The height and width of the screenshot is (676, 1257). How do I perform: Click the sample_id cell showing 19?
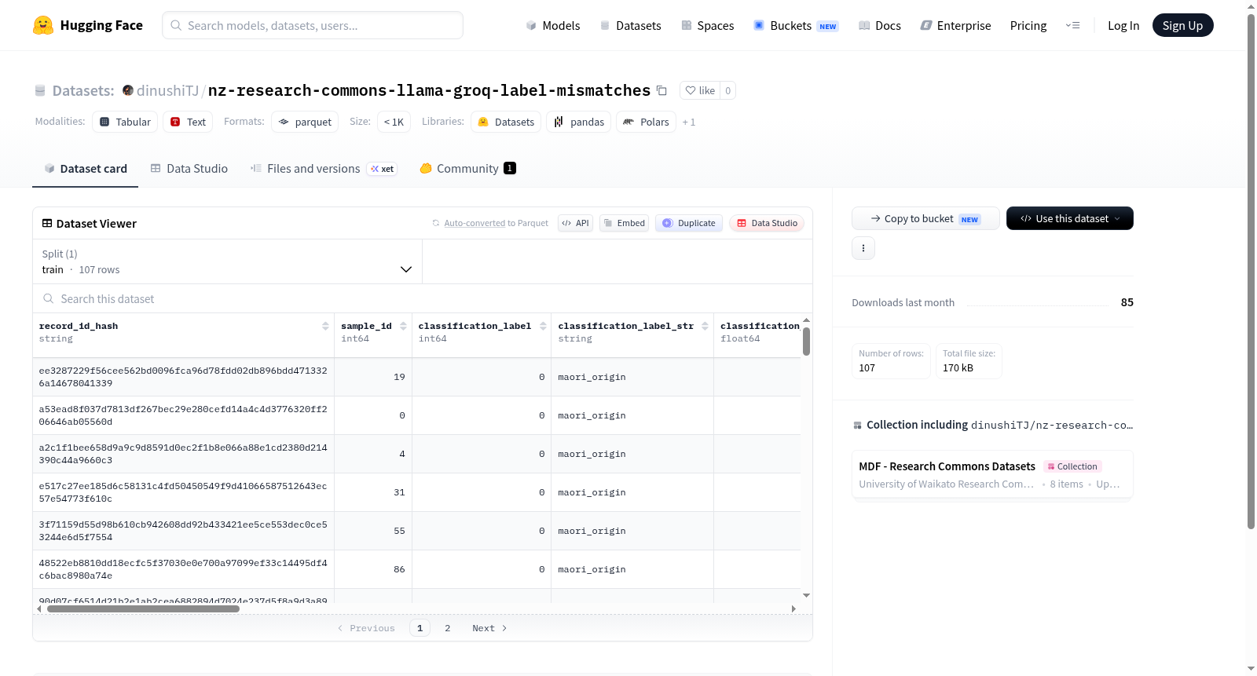tap(373, 377)
